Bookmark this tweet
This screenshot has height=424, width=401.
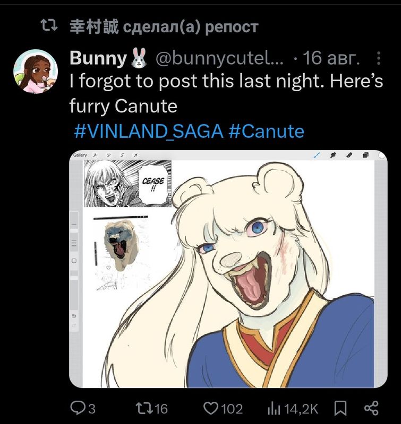click(340, 408)
